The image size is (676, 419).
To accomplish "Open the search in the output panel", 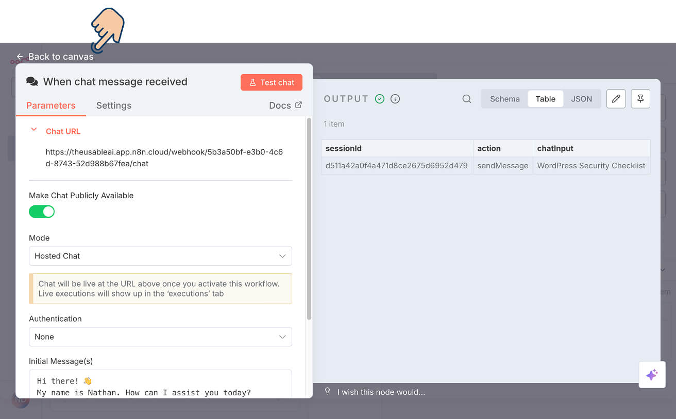I will 467,98.
